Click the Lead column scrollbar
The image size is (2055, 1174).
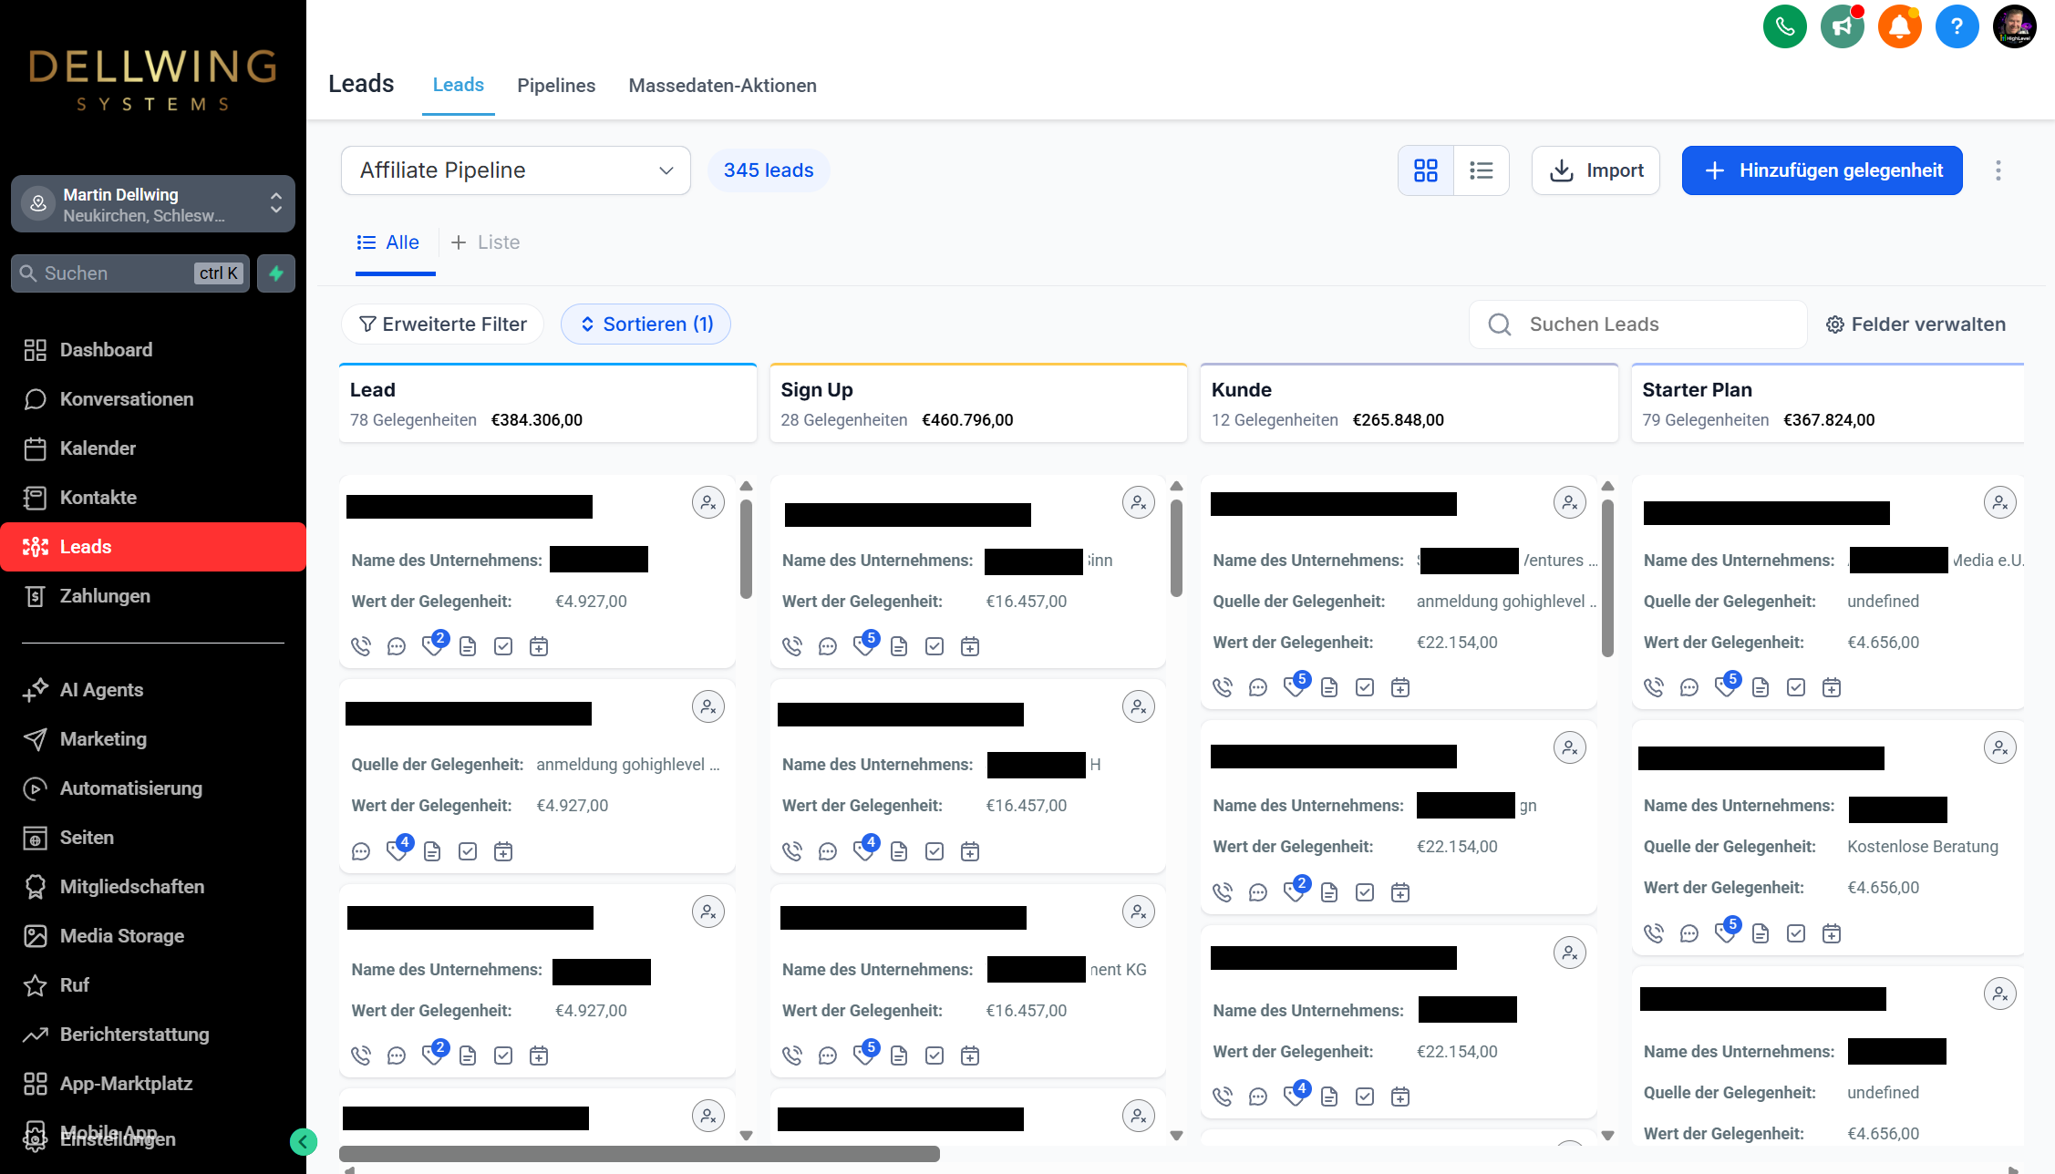[x=746, y=549]
